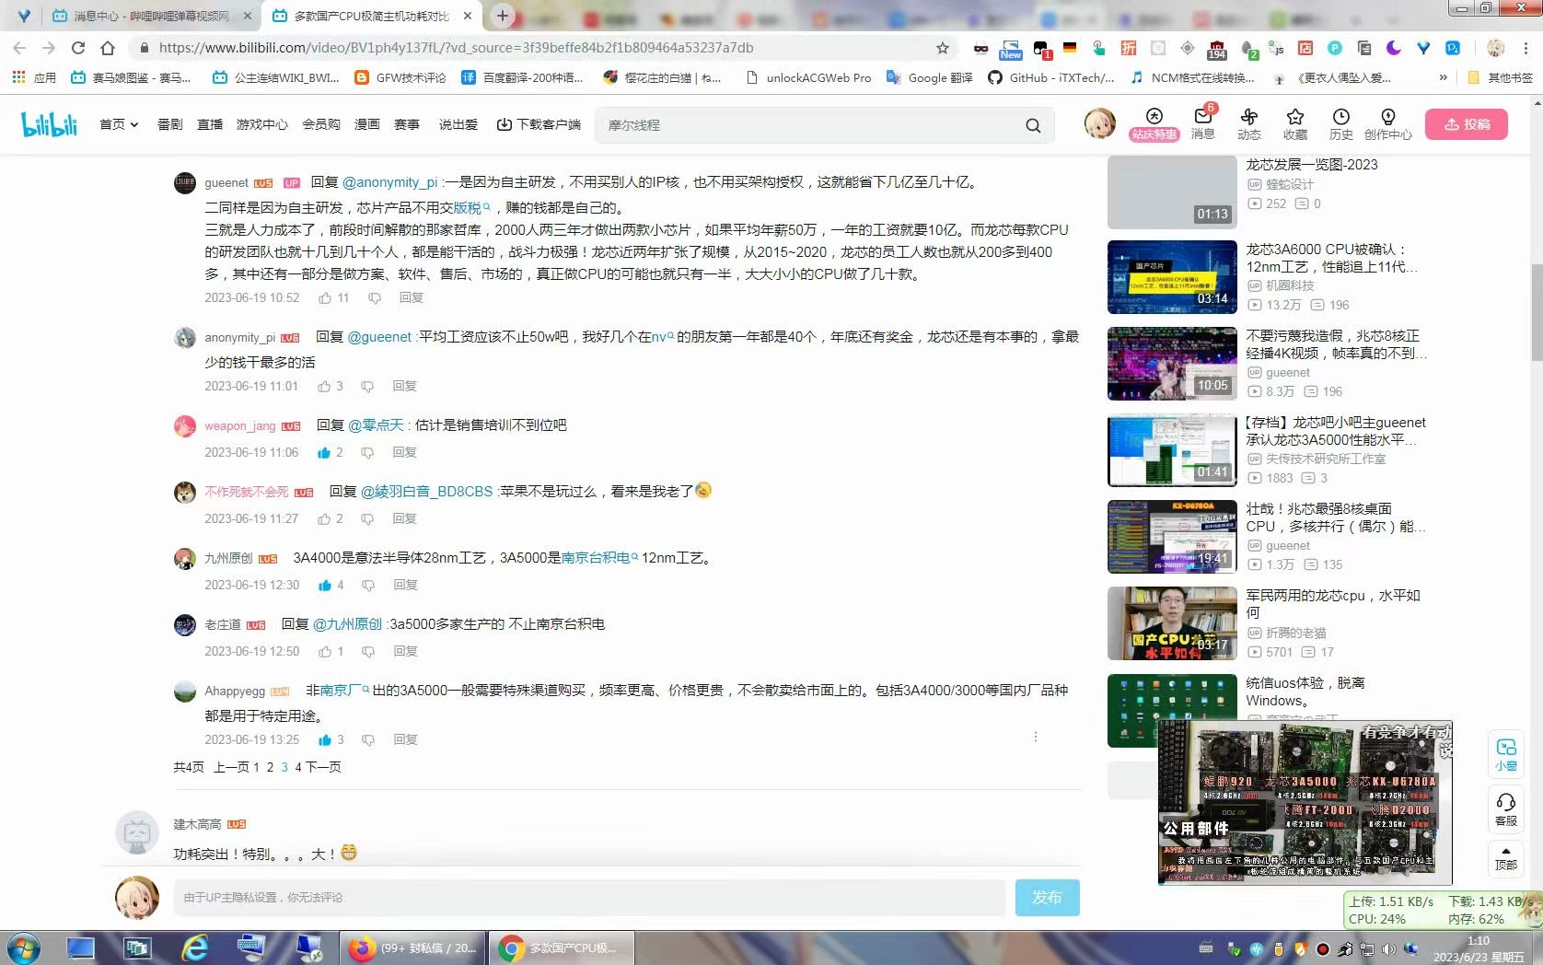Bookmark page with star icon
Image resolution: width=1543 pixels, height=965 pixels.
pos(942,48)
